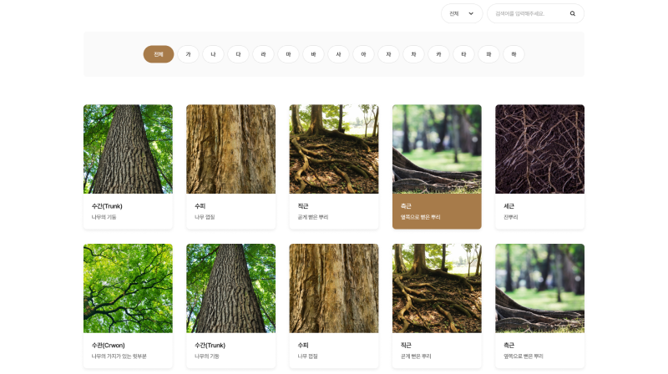Open the 수관(Crwon) canopy photo
Image resolution: width=668 pixels, height=374 pixels.
pos(128,288)
